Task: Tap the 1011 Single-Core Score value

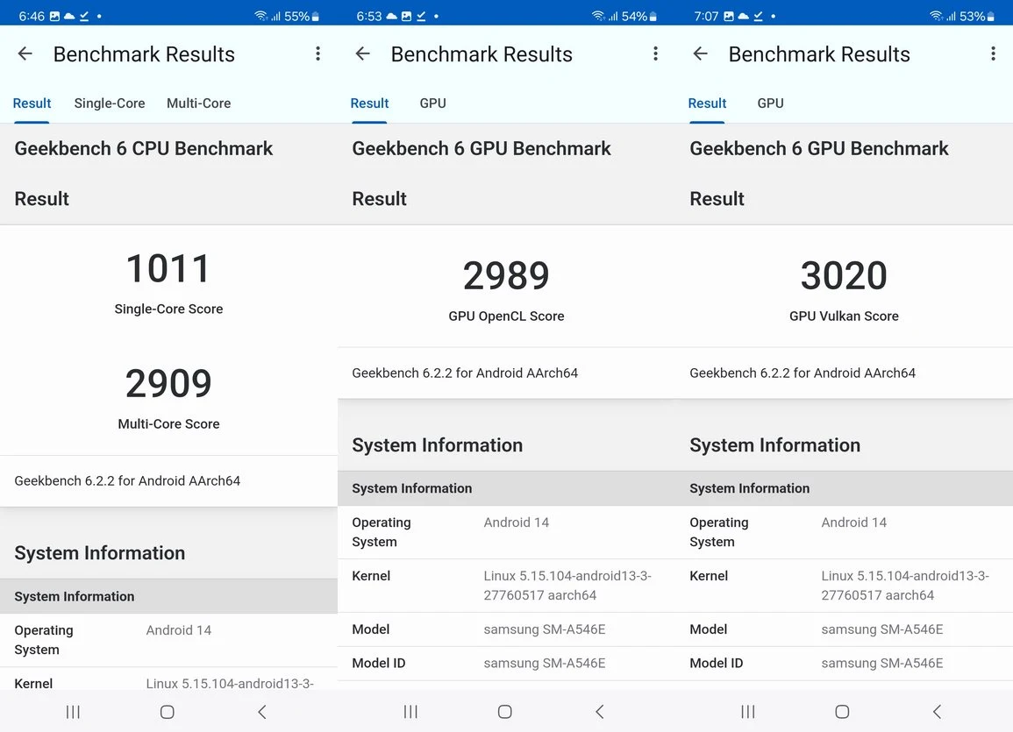Action: coord(168,268)
